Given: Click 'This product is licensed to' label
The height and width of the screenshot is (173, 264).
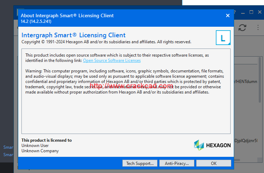Looking at the screenshot, I should (x=47, y=140).
